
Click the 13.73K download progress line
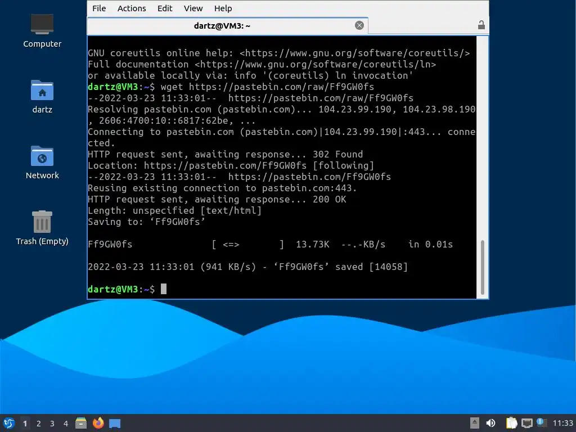point(271,244)
